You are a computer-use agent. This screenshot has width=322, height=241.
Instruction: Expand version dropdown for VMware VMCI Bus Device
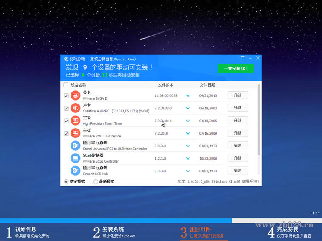[x=188, y=133]
